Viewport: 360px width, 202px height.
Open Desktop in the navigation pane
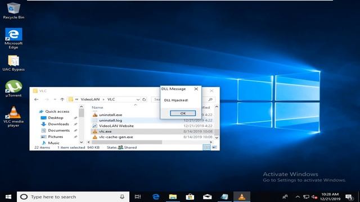coord(56,118)
